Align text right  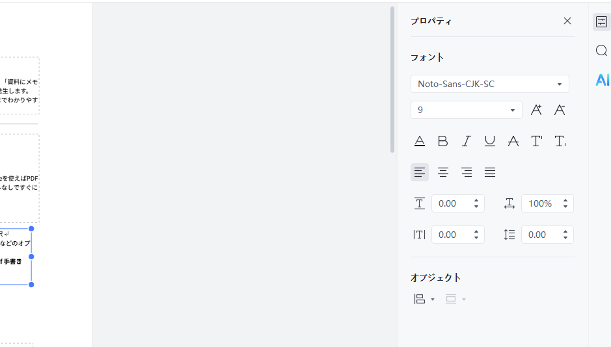coord(466,172)
